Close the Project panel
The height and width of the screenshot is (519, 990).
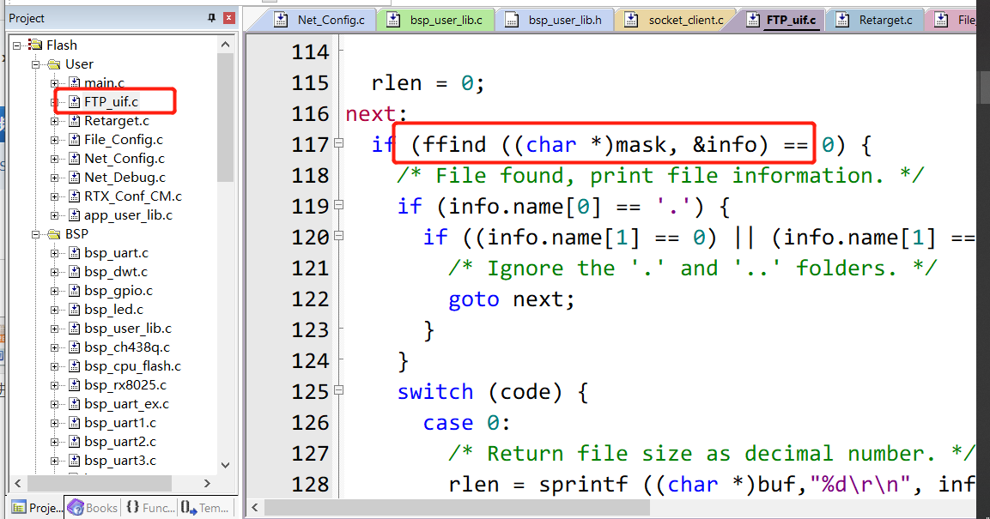pyautogui.click(x=228, y=18)
